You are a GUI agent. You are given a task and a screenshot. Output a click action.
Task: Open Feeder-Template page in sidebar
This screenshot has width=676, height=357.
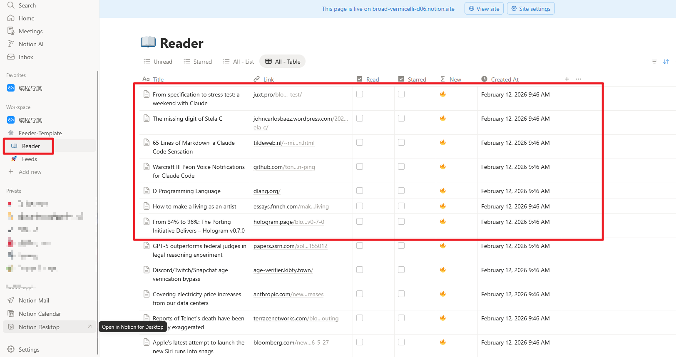point(40,133)
